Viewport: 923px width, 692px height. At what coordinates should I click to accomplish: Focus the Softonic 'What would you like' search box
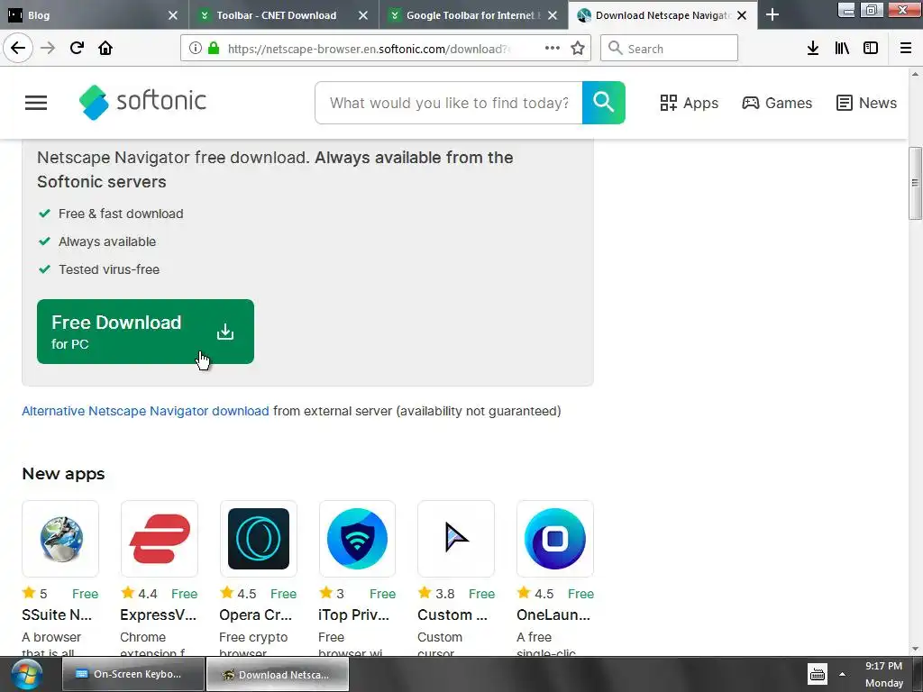click(x=449, y=103)
